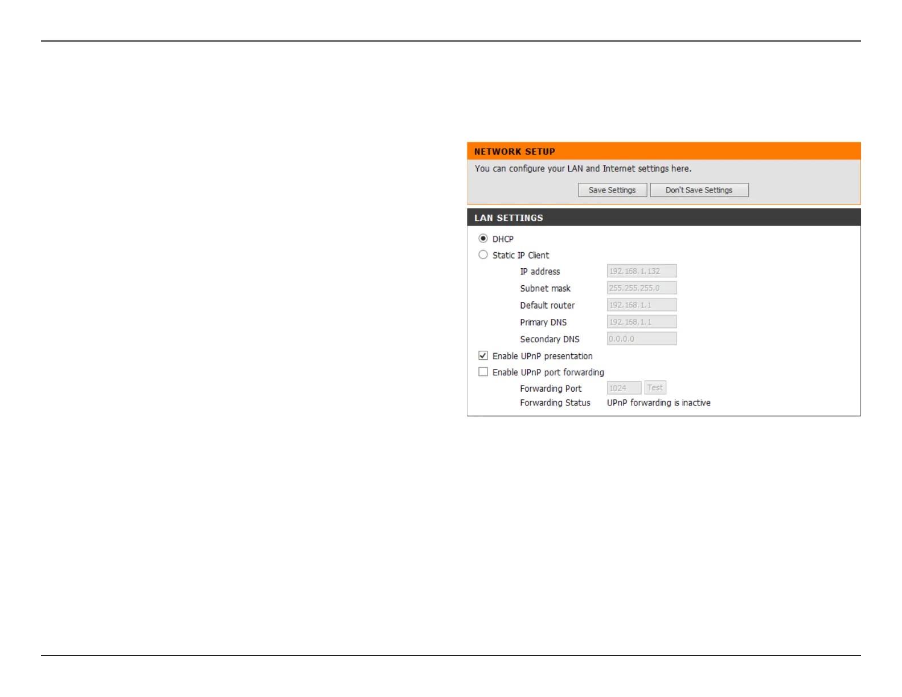Select the Static IP Client option
The width and height of the screenshot is (902, 697).
[x=483, y=255]
